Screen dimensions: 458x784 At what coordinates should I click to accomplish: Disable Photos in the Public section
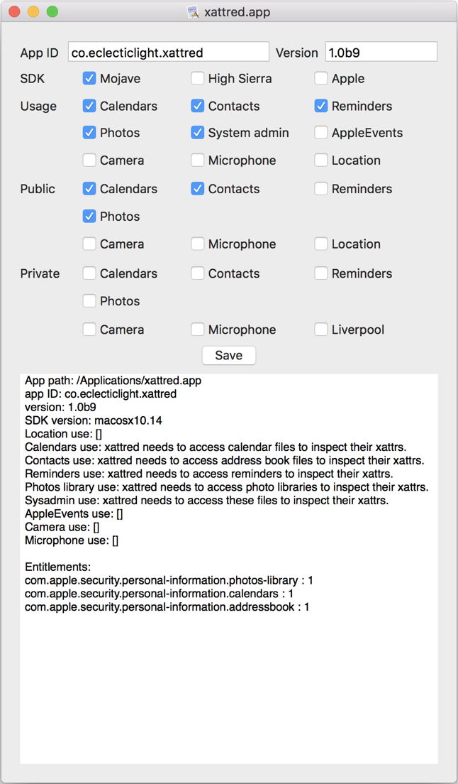point(89,217)
